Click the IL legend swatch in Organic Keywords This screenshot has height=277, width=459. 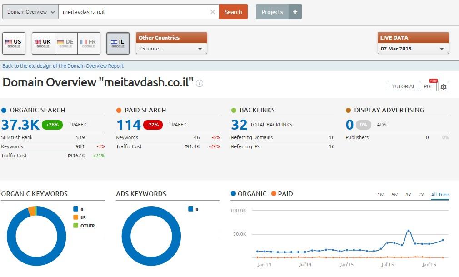(x=76, y=209)
